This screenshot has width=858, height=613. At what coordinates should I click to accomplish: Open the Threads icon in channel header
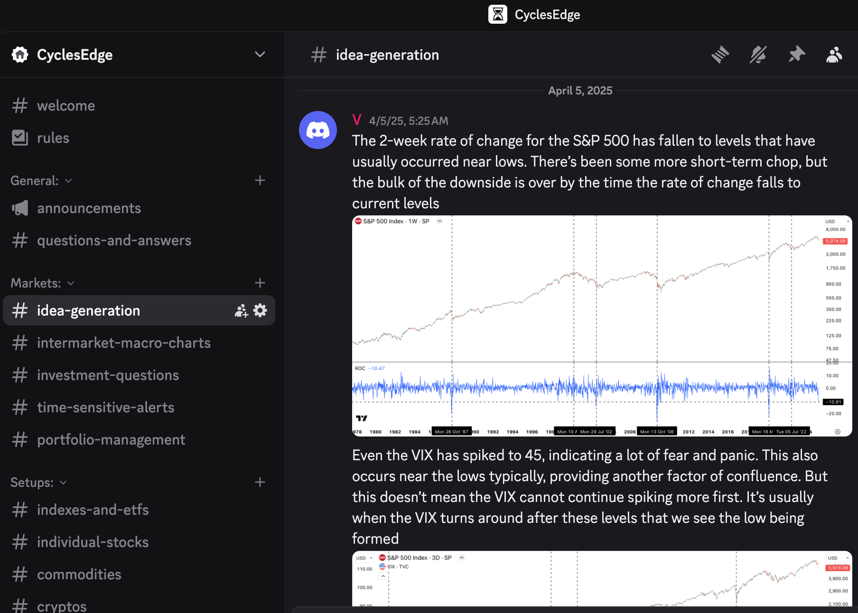coord(720,55)
